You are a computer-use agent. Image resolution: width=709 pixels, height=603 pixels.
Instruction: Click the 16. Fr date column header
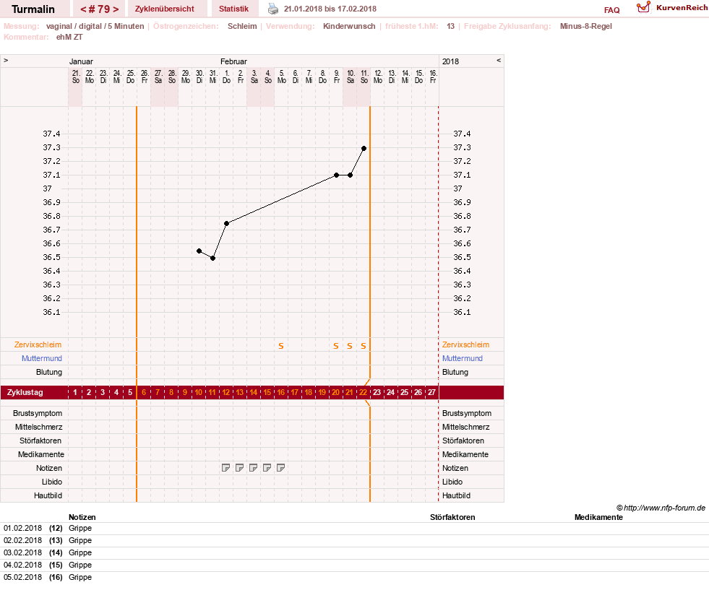433,77
